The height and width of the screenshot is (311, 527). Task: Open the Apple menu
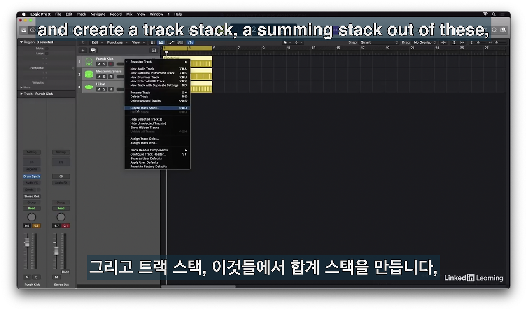(23, 14)
